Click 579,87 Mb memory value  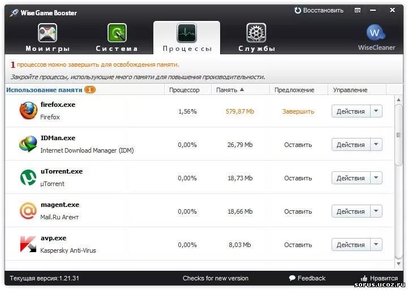(x=239, y=111)
